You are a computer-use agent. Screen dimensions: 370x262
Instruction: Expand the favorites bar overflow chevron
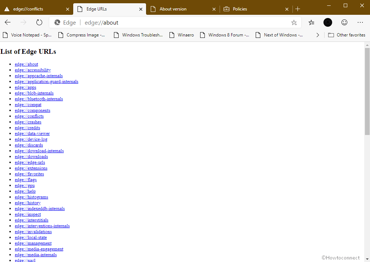(x=318, y=35)
